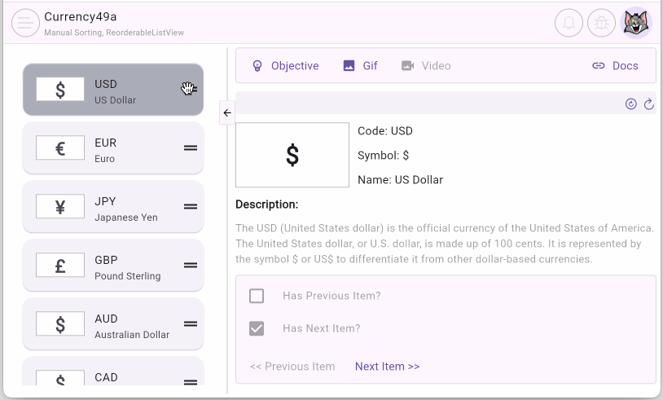
Task: Toggle the Has Next Item checkbox
Action: 257,328
